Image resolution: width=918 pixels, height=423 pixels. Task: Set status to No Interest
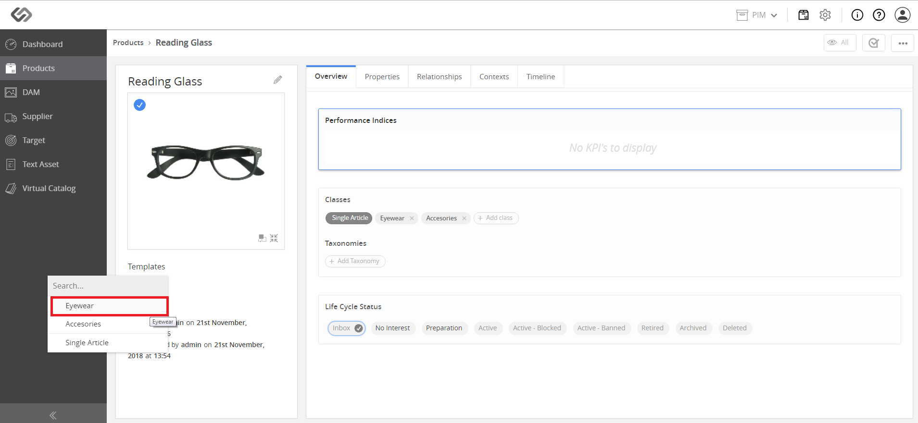[x=393, y=328]
